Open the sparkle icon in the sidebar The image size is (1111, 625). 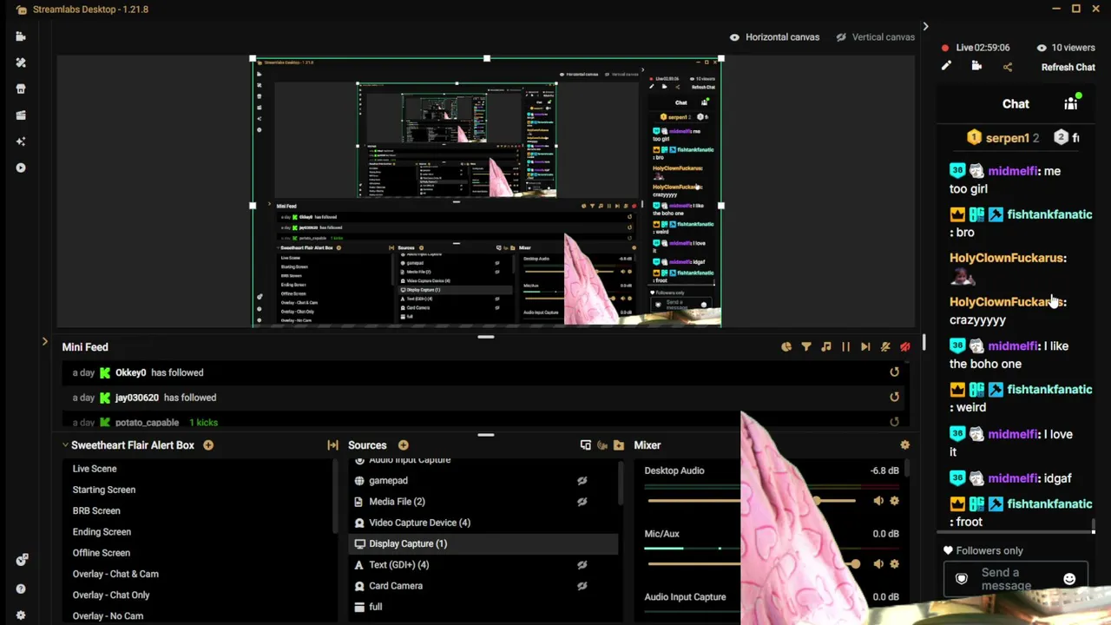click(21, 141)
